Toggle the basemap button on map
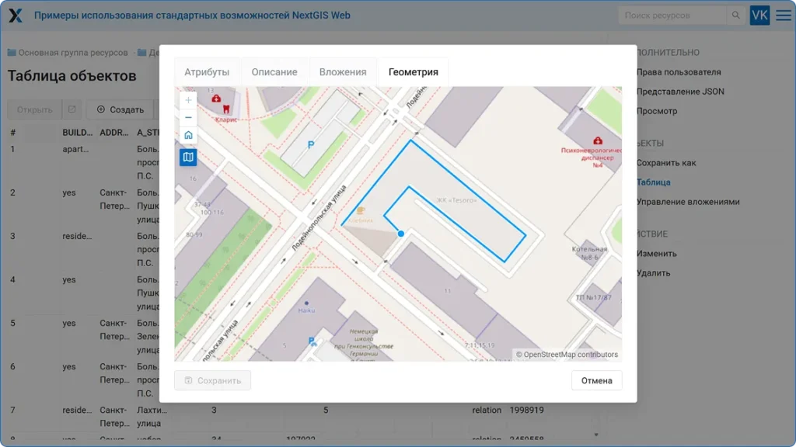Screen dimensions: 796x447 tap(188, 158)
